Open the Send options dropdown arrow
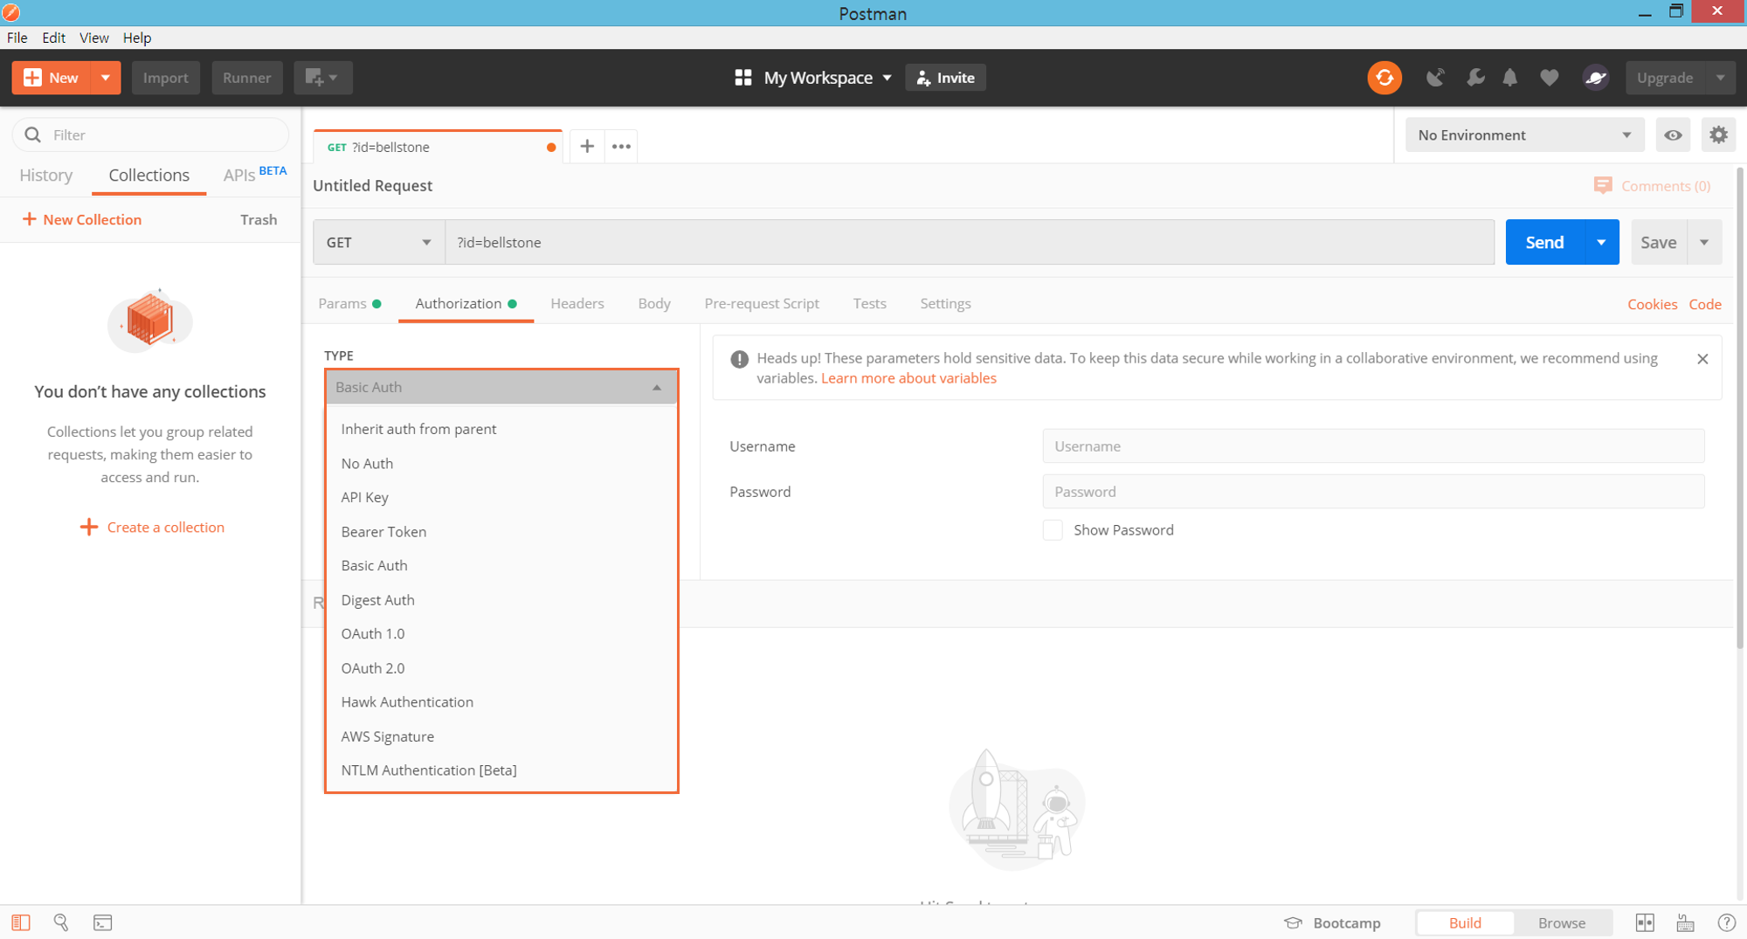This screenshot has height=939, width=1747. point(1601,242)
